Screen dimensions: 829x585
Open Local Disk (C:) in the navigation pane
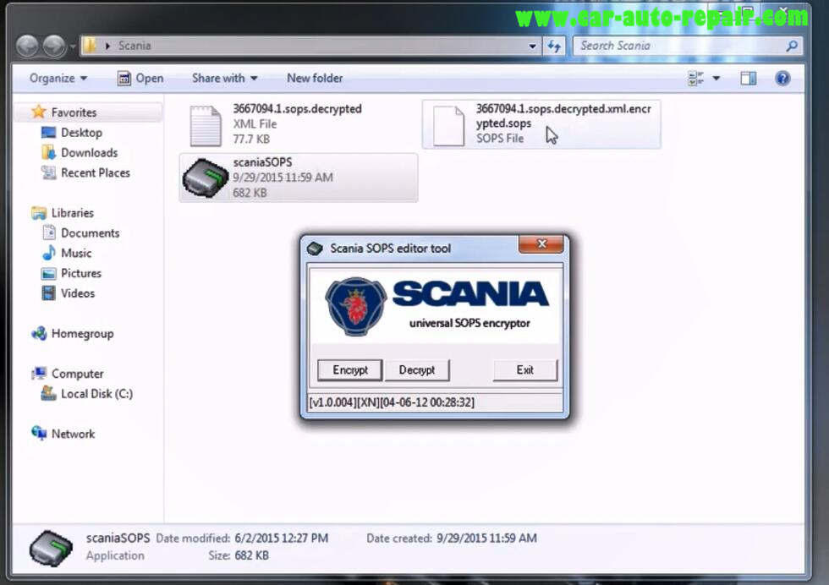pyautogui.click(x=96, y=394)
